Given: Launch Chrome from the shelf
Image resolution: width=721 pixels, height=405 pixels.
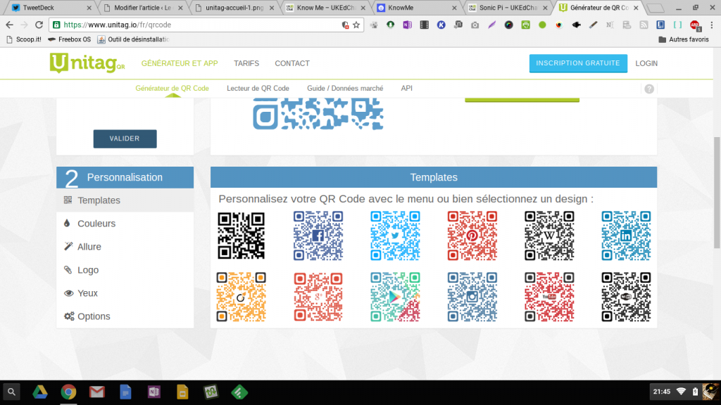Looking at the screenshot, I should pos(68,393).
